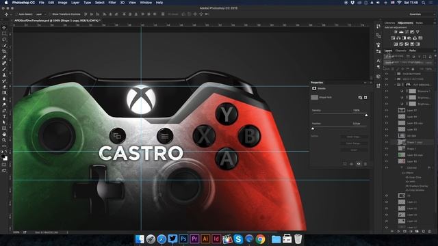Add layer style fx from Layers footer
The height and width of the screenshot is (246, 438).
click(398, 232)
